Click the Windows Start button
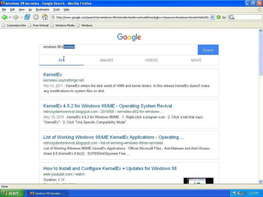Viewport: 263px width, 197px height. coord(12,193)
